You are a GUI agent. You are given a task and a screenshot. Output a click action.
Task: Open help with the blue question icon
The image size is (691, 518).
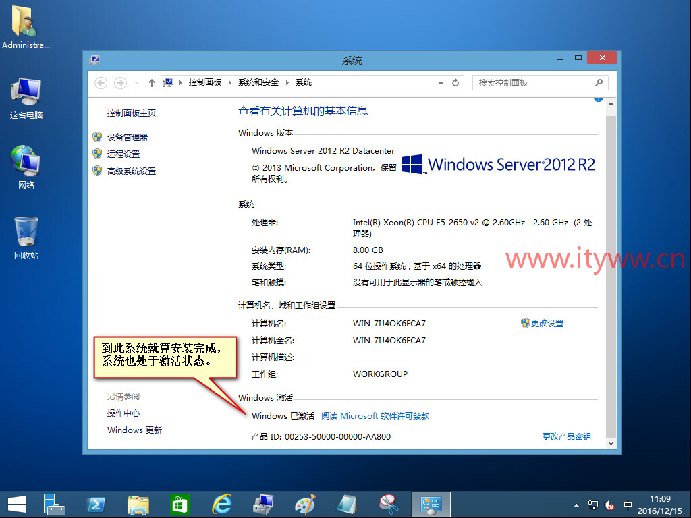pos(598,99)
